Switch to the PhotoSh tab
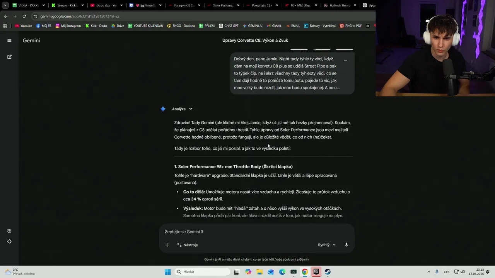This screenshot has width=495, height=278. click(x=145, y=5)
